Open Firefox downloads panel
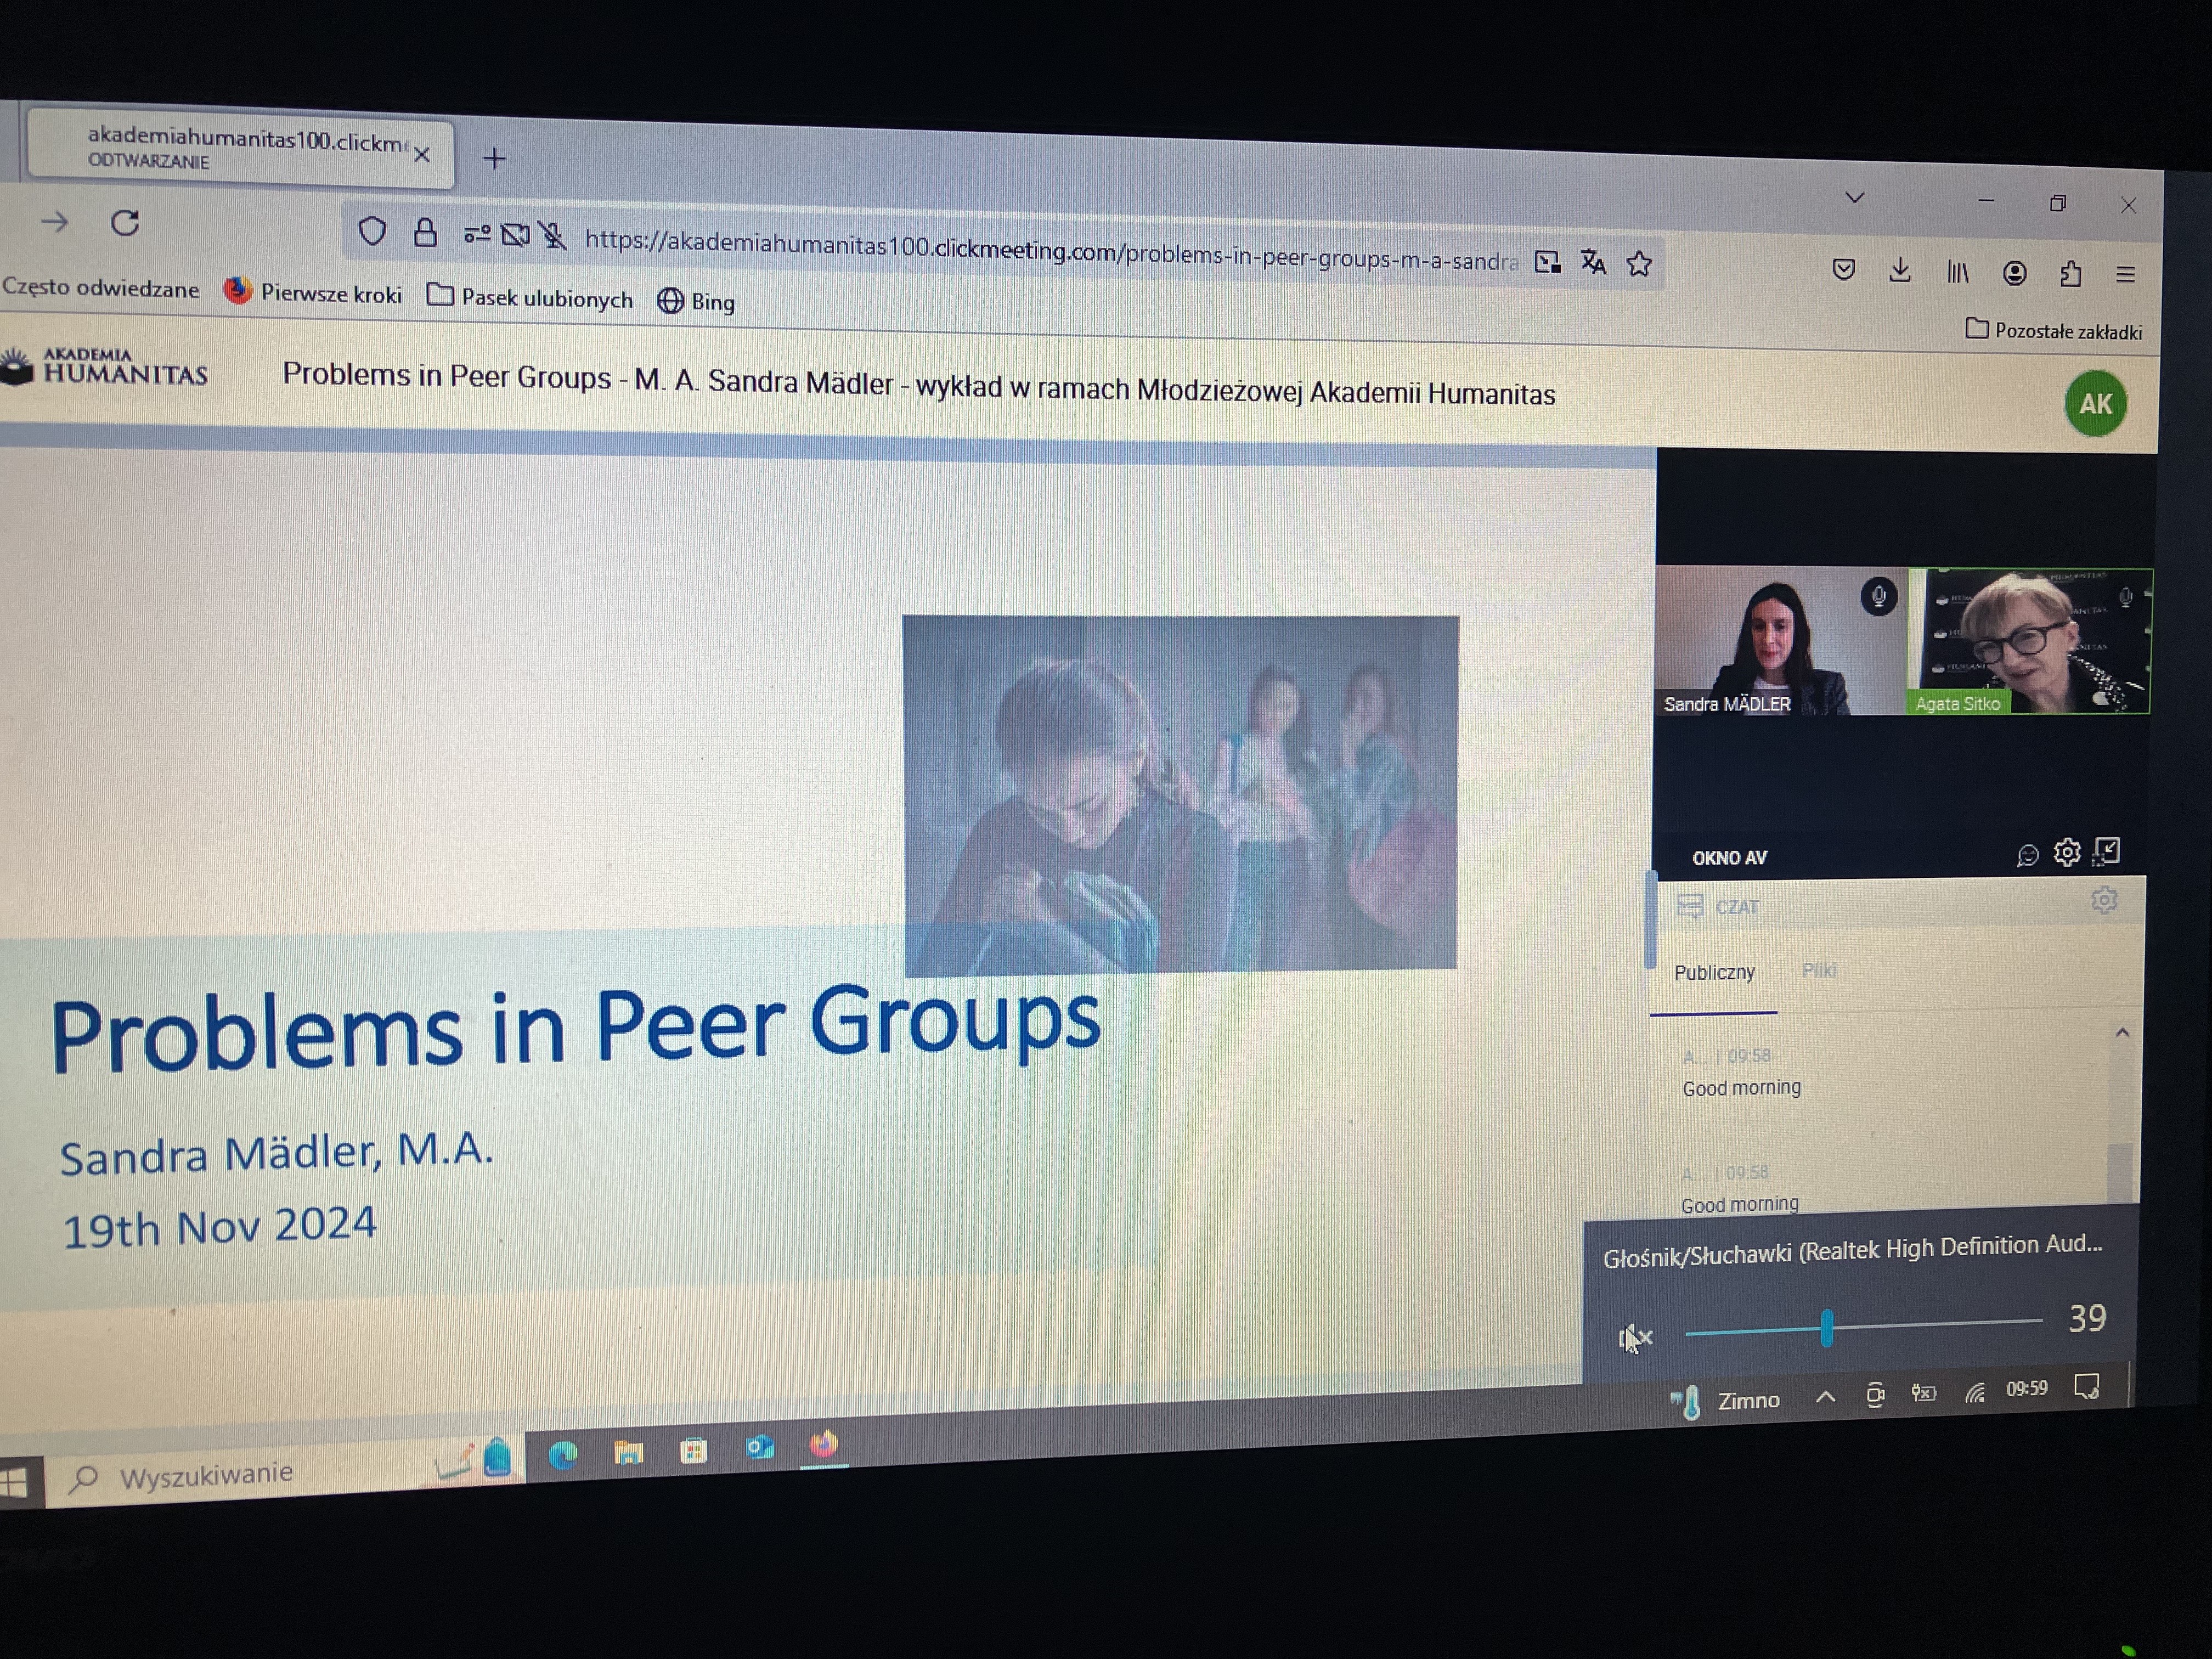Viewport: 2212px width, 1659px height. tap(1900, 270)
